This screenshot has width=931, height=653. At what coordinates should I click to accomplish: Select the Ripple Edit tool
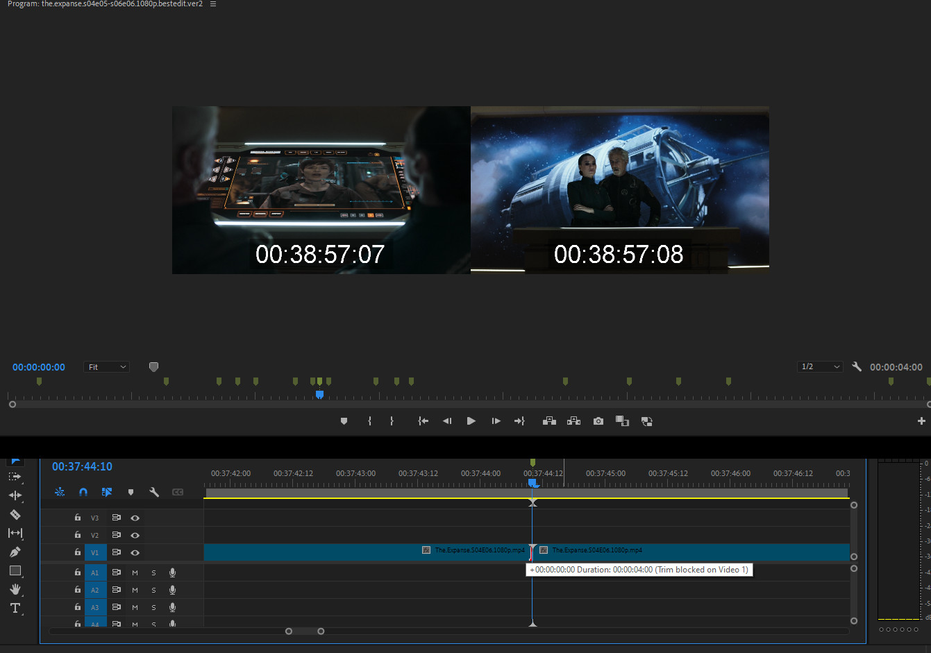coord(15,495)
